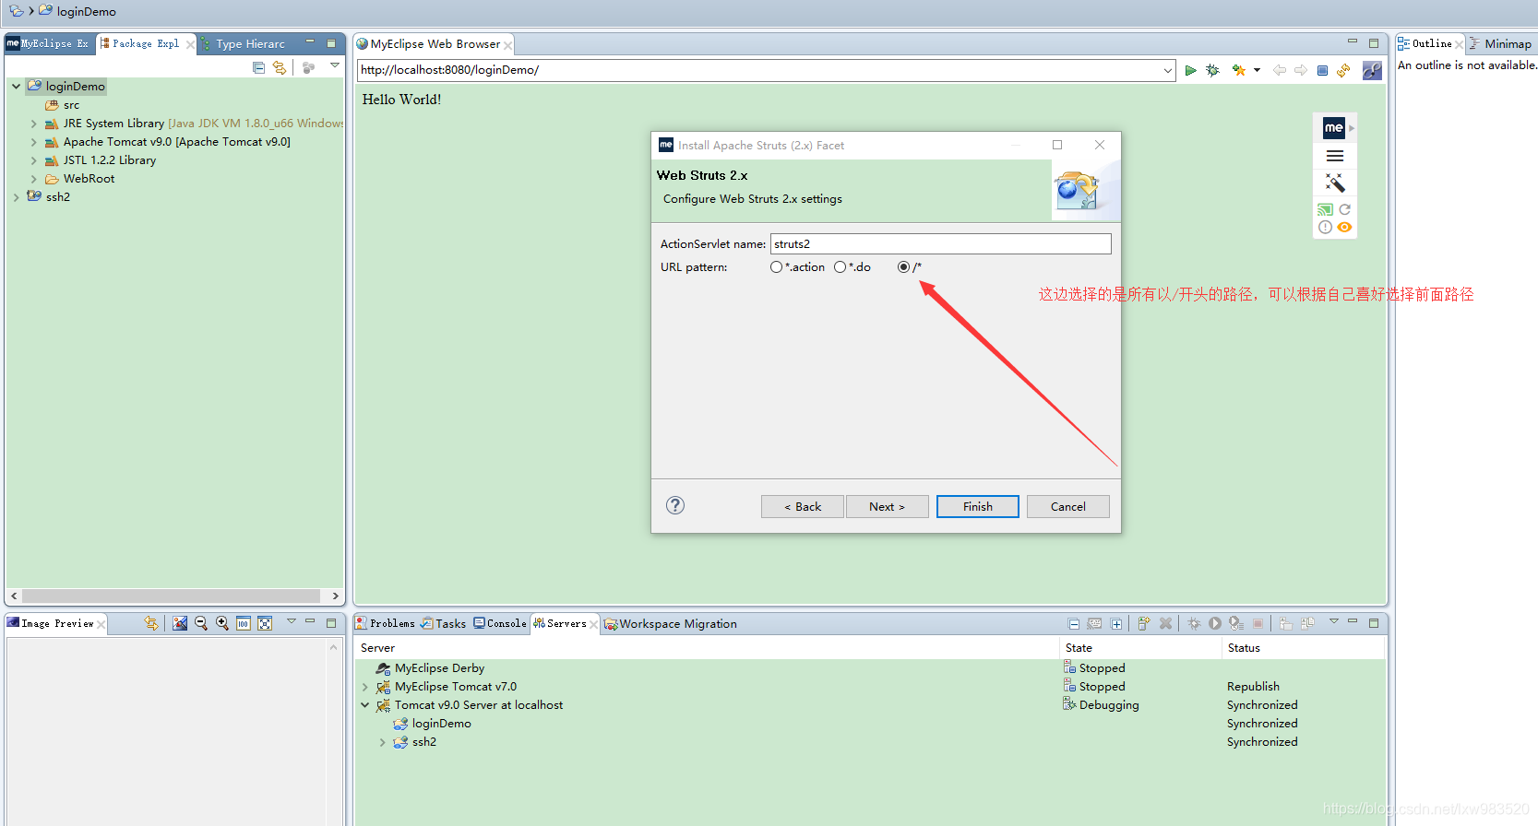Image resolution: width=1538 pixels, height=826 pixels.
Task: Click the image picture icon in Image Preview toolbar
Action: click(180, 623)
